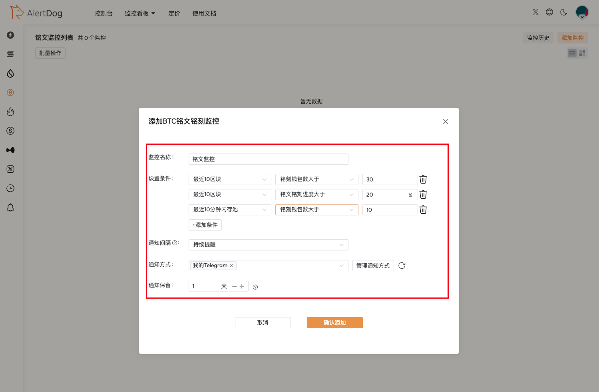Open the 最近10分钟内存池 condition dropdown
This screenshot has height=392, width=599.
coord(230,209)
